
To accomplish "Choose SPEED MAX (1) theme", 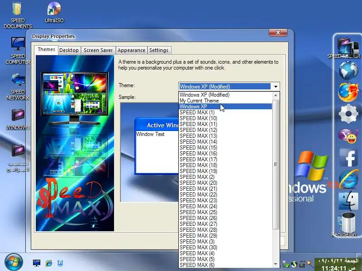I will 225,112.
